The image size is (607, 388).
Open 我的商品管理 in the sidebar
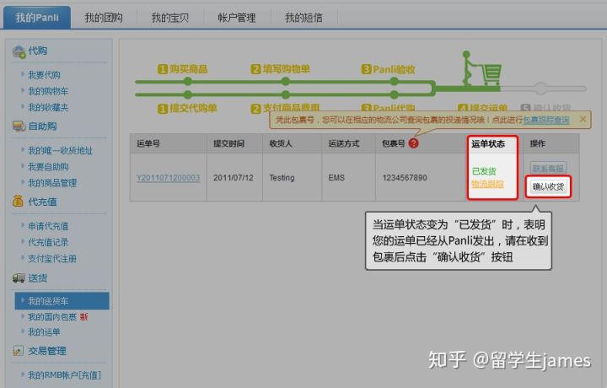[52, 183]
